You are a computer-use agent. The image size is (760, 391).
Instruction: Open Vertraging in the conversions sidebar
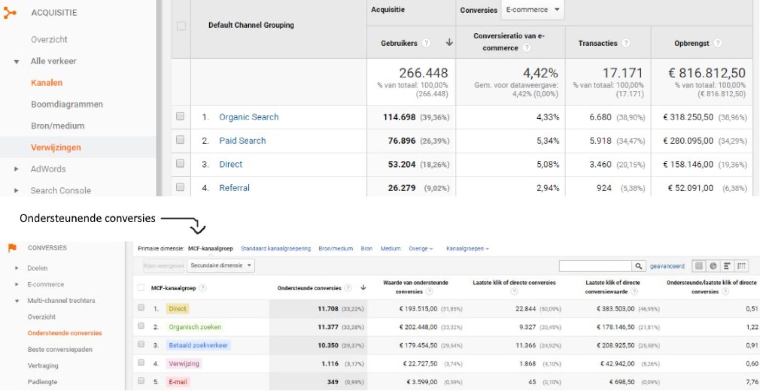pos(43,366)
